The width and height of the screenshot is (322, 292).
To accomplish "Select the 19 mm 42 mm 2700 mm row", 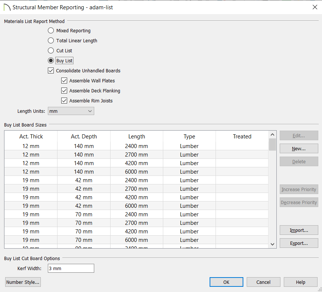I will pos(137,189).
